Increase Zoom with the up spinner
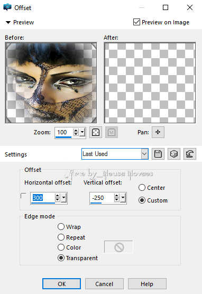The image size is (202, 294). [76, 130]
